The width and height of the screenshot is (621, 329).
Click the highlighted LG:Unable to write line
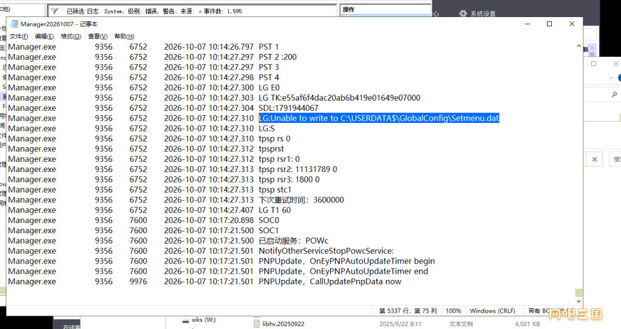379,118
